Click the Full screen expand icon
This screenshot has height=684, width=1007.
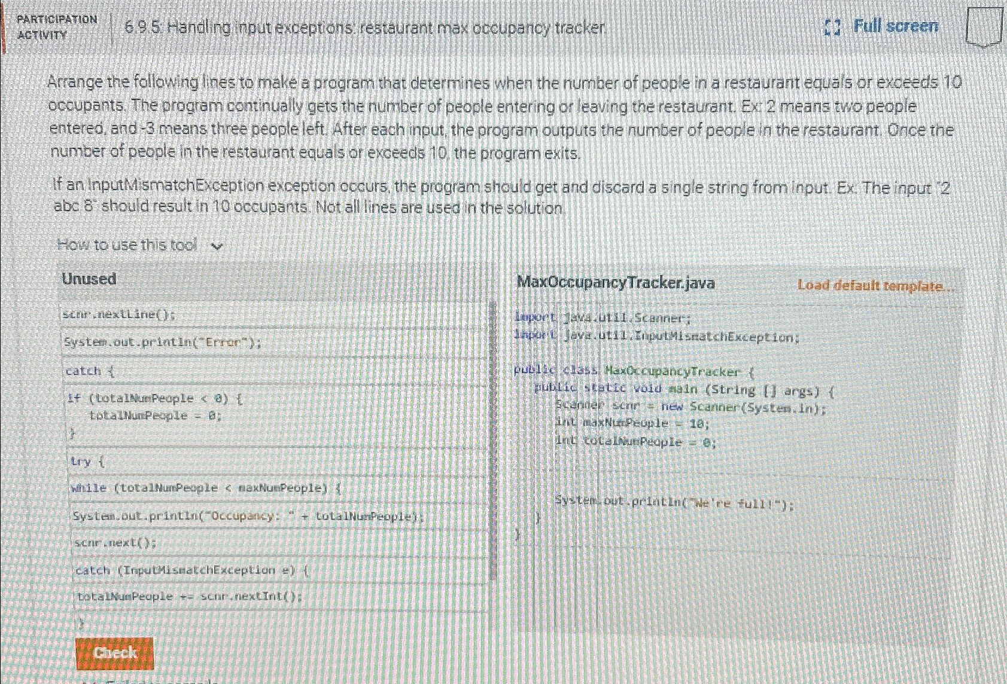tap(832, 27)
